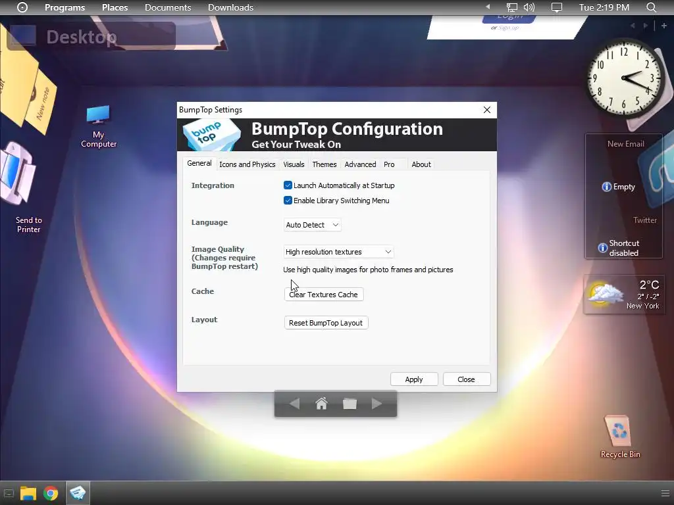Click the New note sticky pad
Viewport: 674px width, 505px height.
(x=41, y=103)
